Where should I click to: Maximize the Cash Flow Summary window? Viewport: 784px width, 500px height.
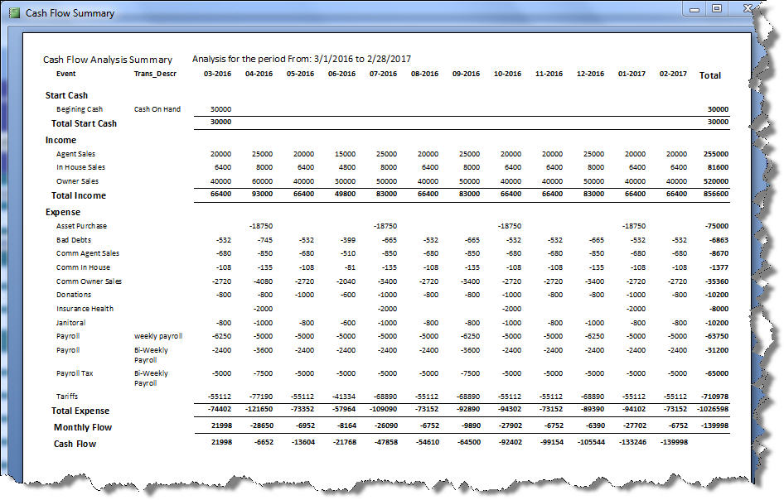pyautogui.click(x=717, y=8)
